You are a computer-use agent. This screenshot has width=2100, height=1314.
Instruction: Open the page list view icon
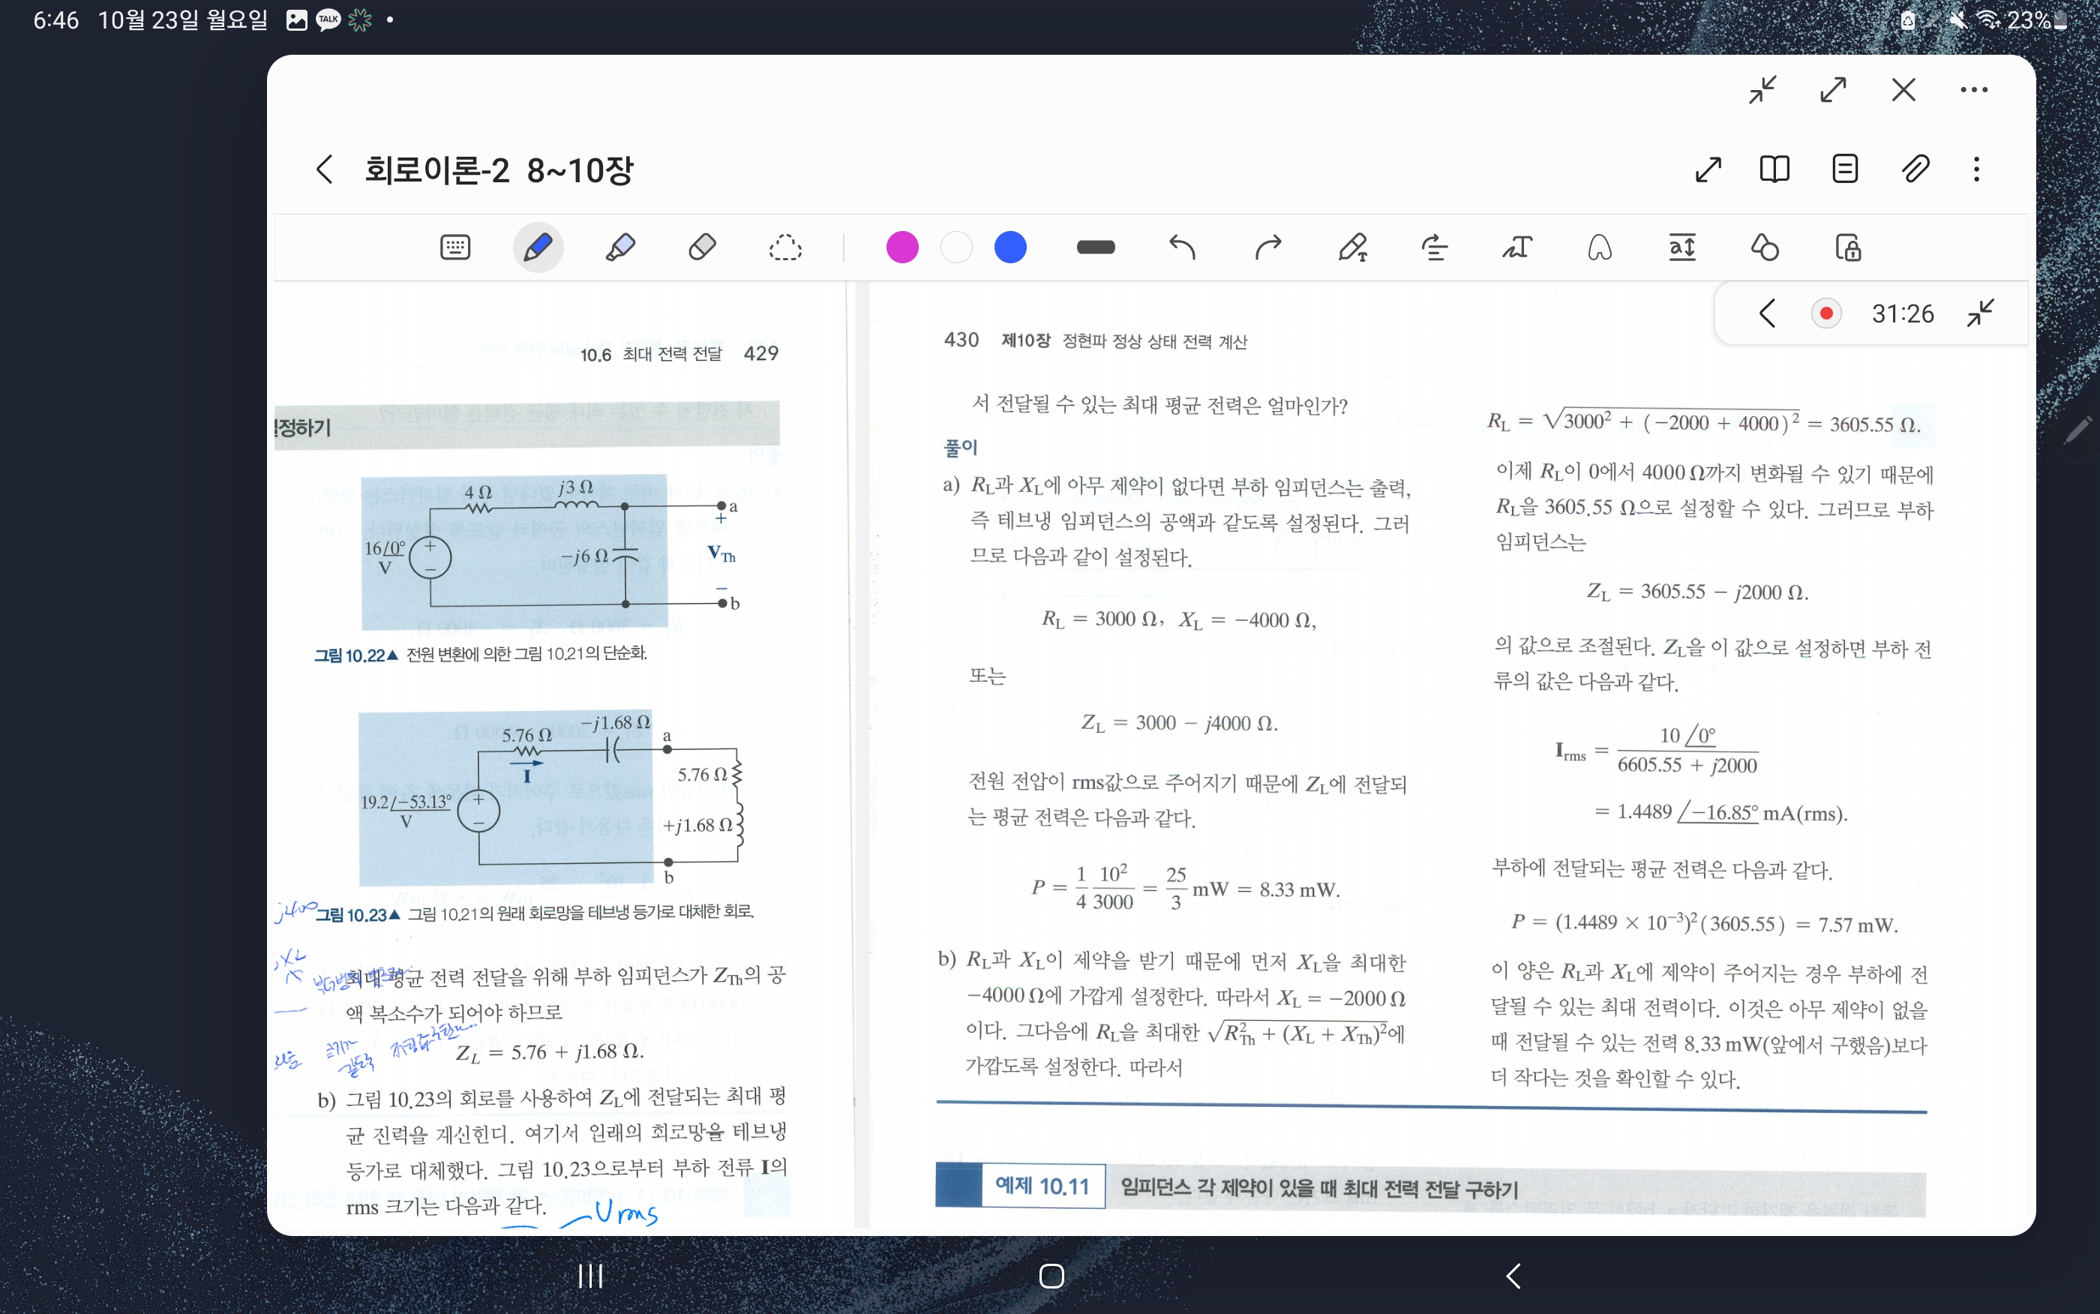1844,169
